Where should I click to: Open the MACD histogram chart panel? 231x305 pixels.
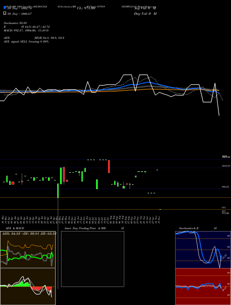pyautogui.click(x=28, y=287)
